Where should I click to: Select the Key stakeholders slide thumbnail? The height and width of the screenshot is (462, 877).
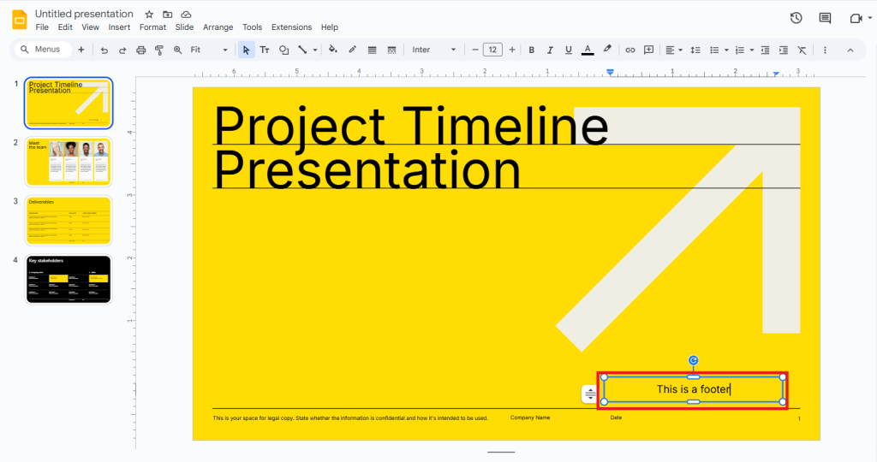(69, 279)
